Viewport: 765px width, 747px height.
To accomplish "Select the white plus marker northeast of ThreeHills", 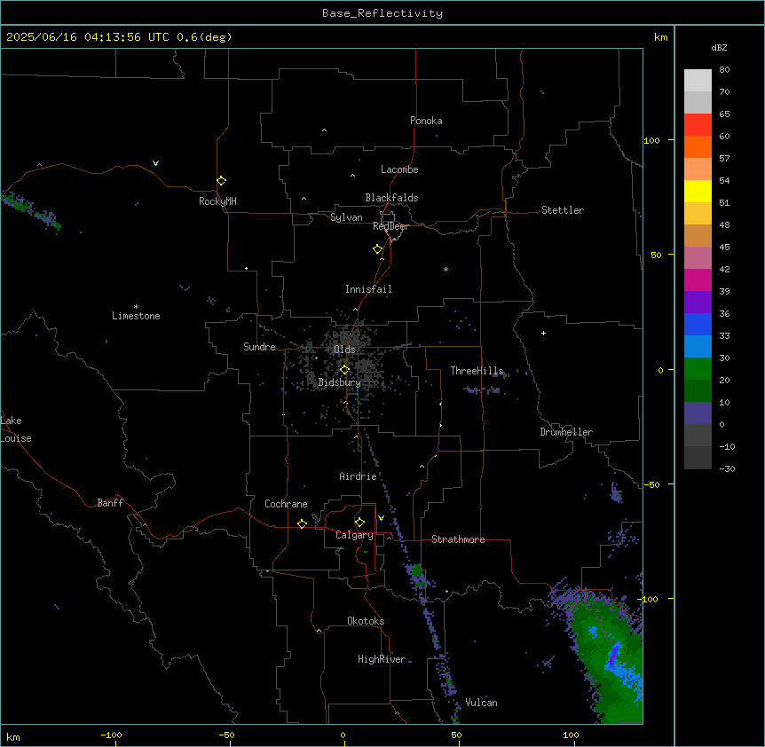I will click(x=543, y=333).
